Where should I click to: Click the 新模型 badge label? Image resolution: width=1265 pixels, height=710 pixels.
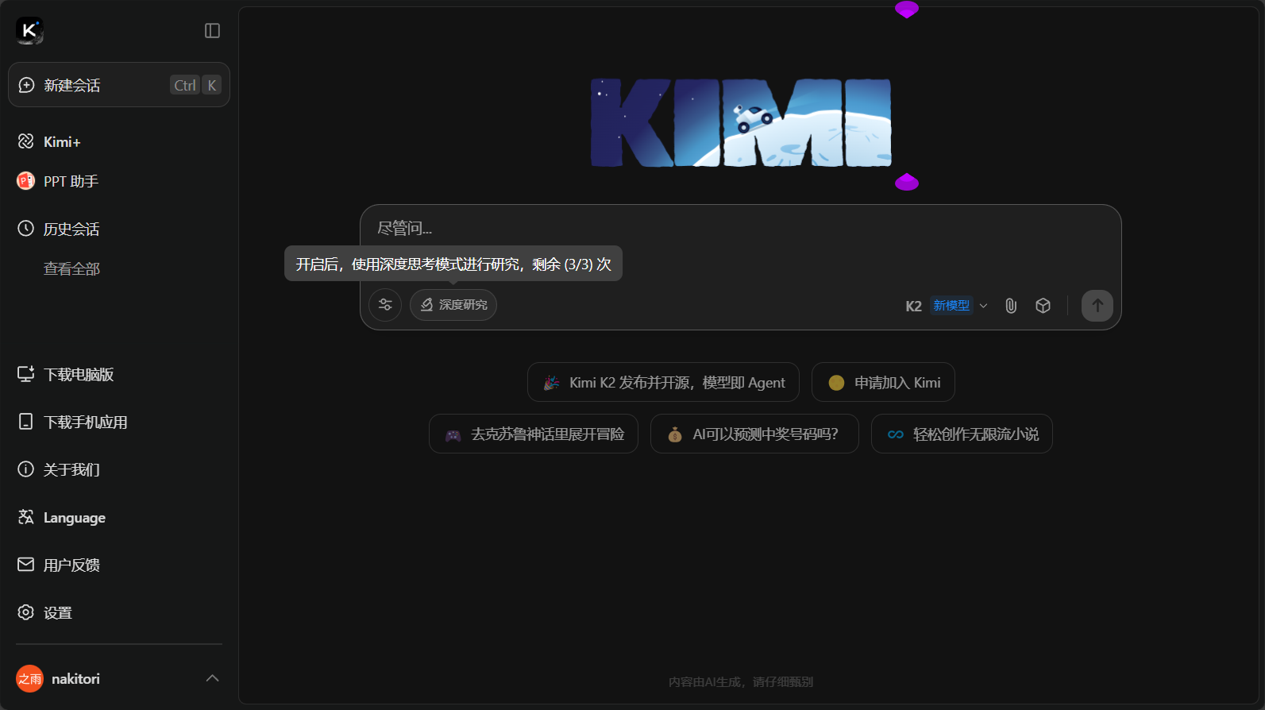coord(951,306)
